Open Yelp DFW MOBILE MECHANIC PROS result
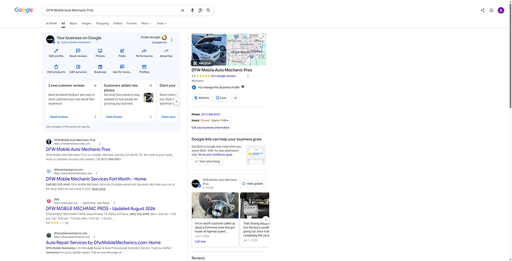This screenshot has width=512, height=261. tap(100, 209)
